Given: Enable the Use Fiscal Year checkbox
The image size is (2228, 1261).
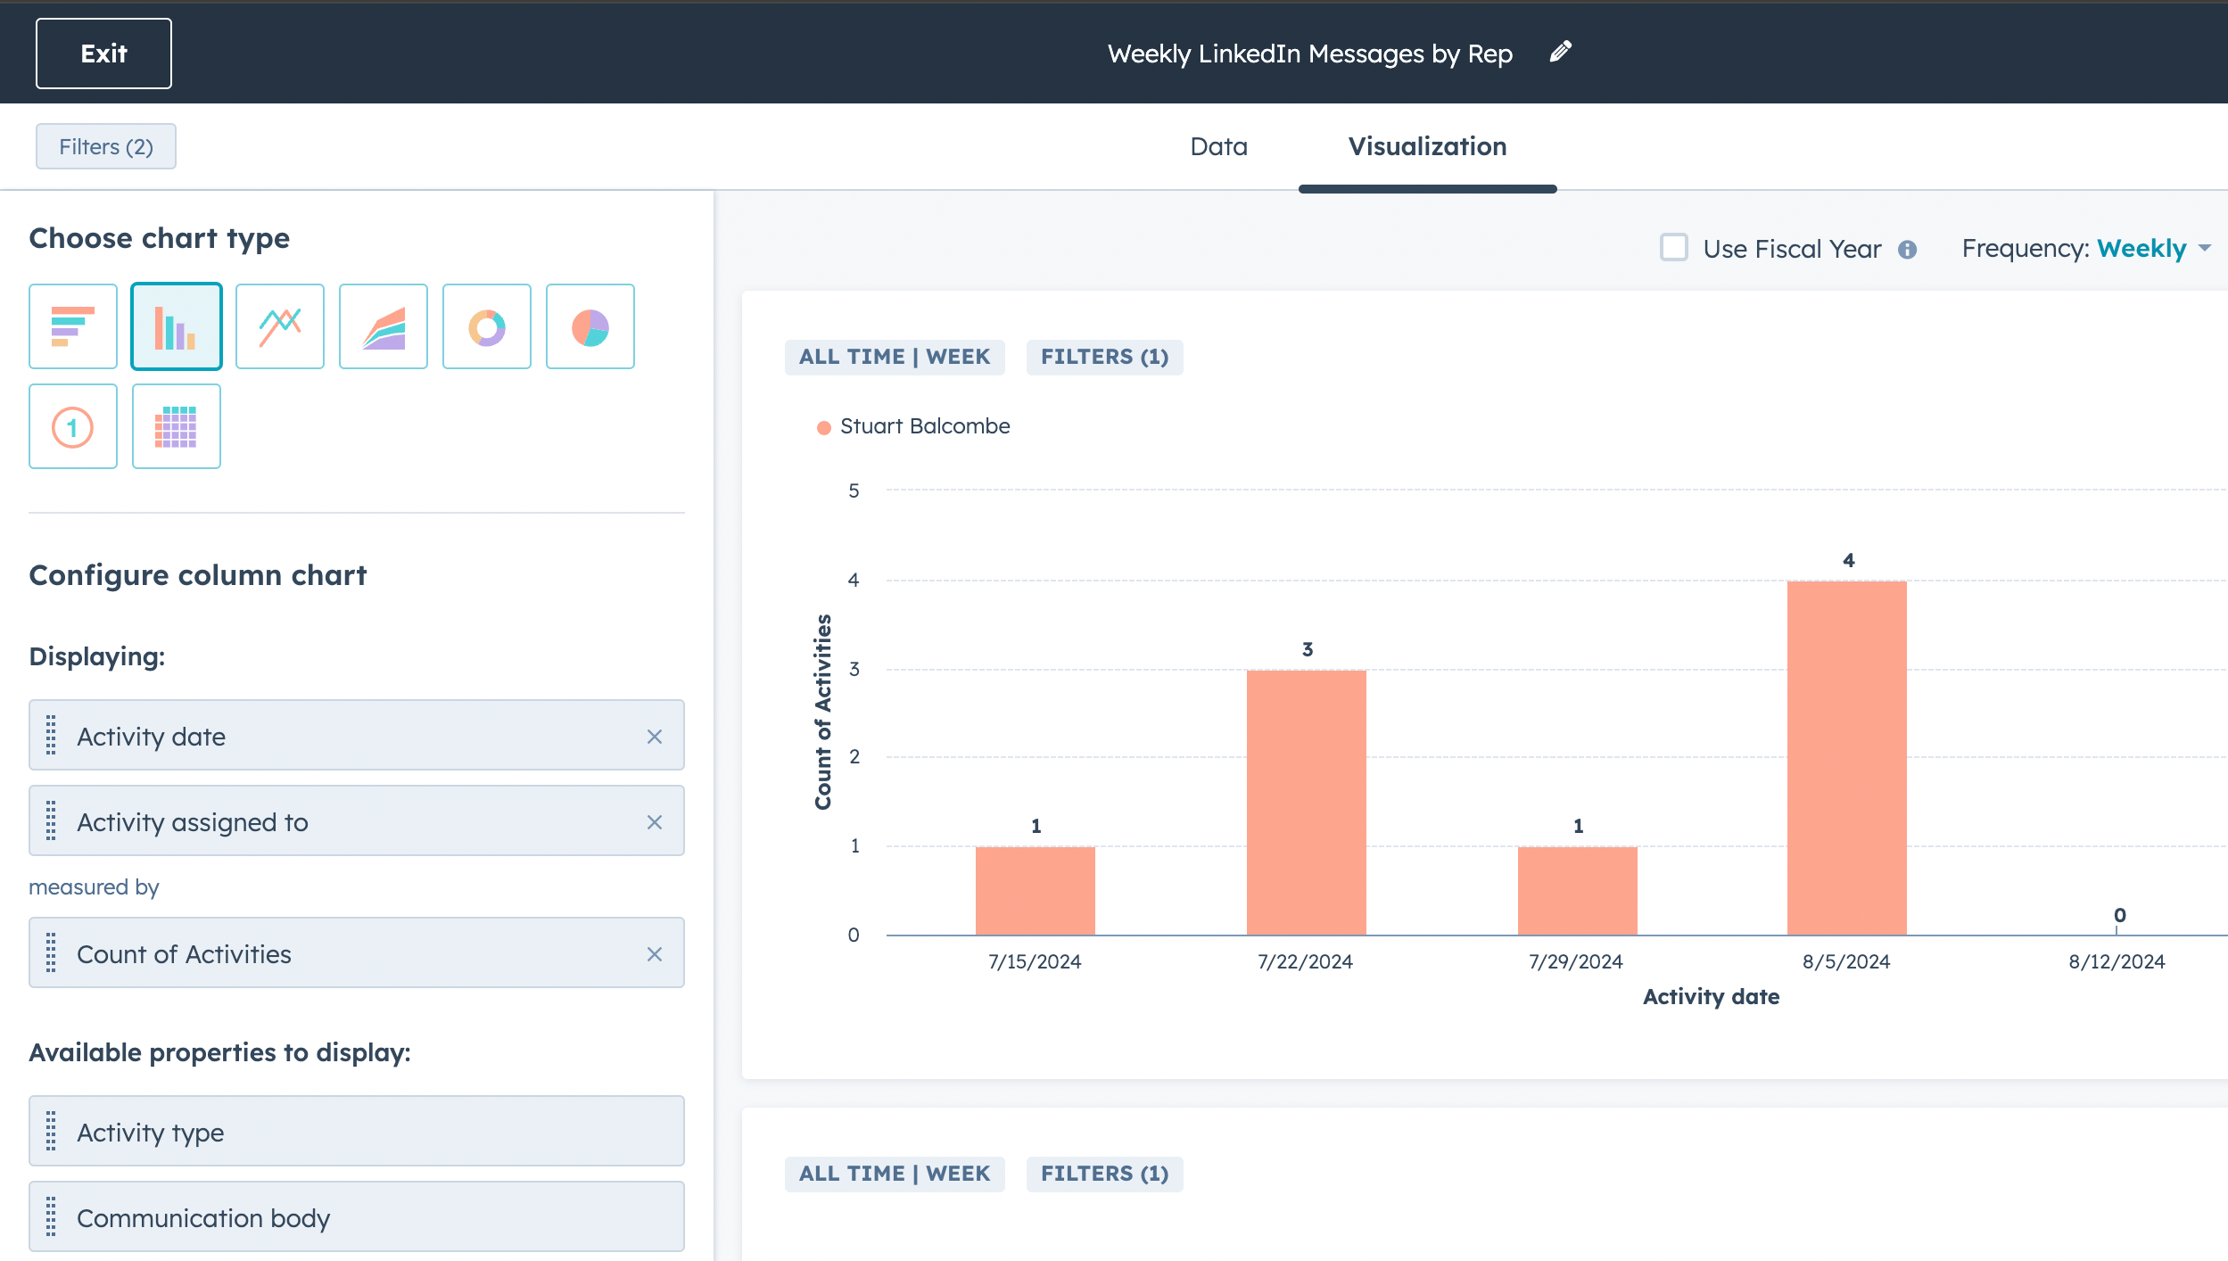Looking at the screenshot, I should point(1673,248).
